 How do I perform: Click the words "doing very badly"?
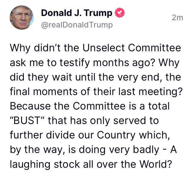coord(119,150)
